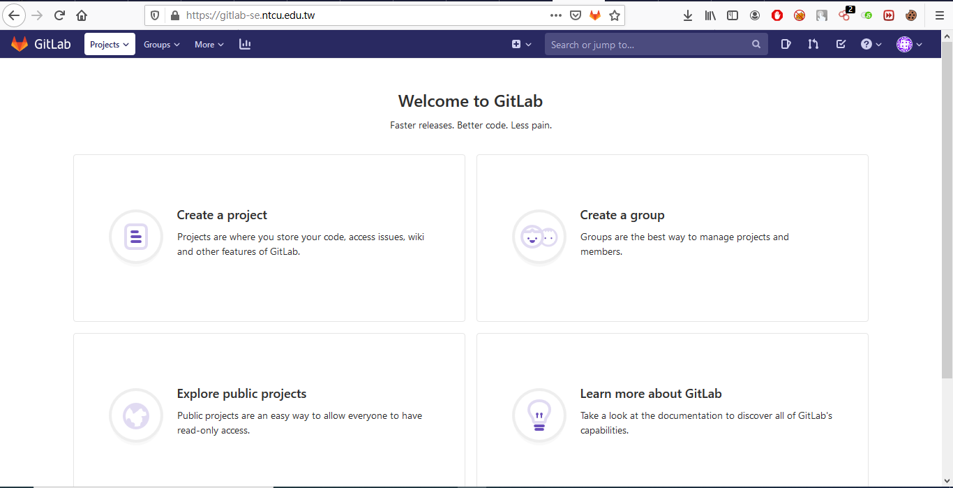This screenshot has width=953, height=488.
Task: Save page to Pocket icon
Action: [x=576, y=15]
